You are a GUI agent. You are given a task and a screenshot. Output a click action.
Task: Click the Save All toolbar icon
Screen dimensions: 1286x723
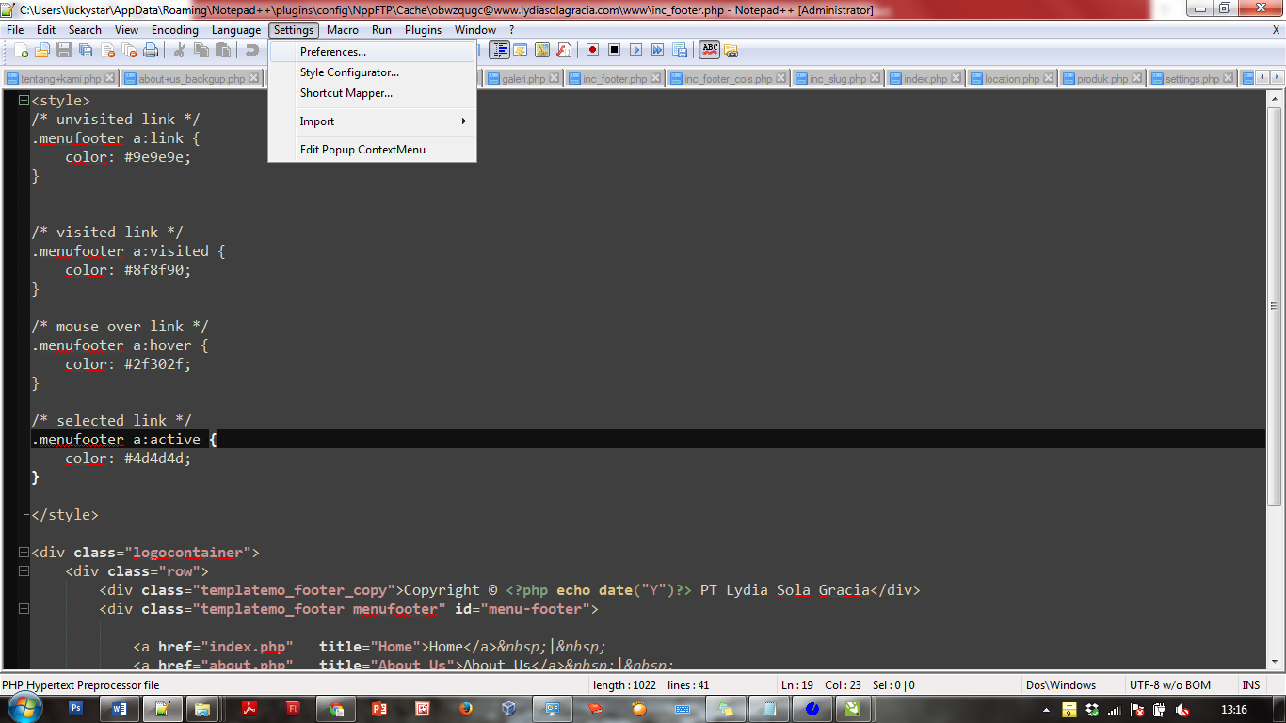tap(86, 50)
